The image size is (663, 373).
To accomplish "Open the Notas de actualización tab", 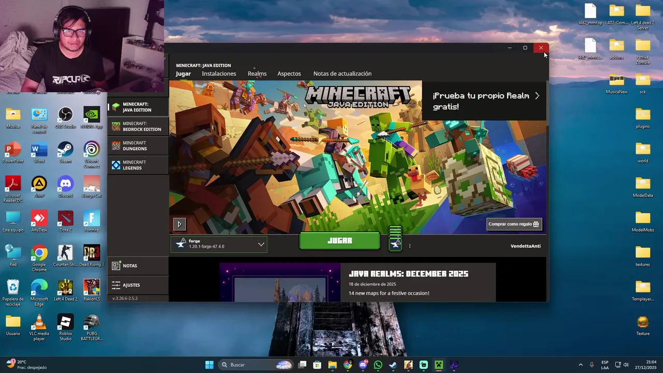I will 342,74.
